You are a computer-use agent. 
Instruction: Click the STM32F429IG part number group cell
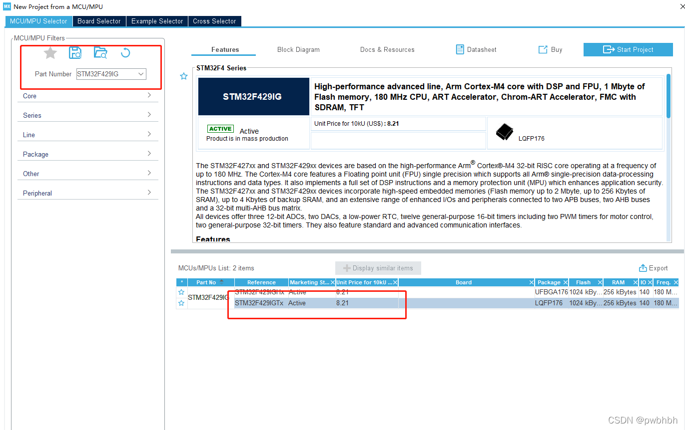coord(211,297)
